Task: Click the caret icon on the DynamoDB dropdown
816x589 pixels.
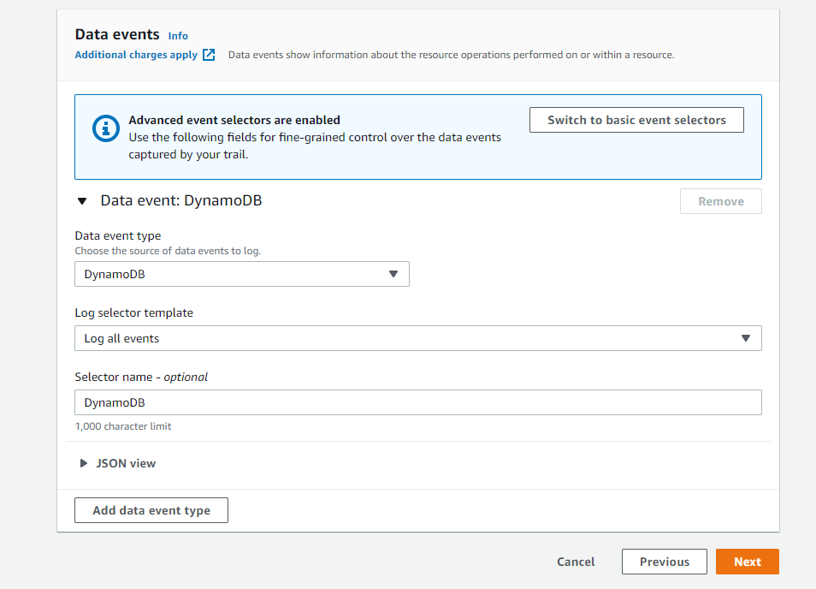Action: click(x=394, y=274)
